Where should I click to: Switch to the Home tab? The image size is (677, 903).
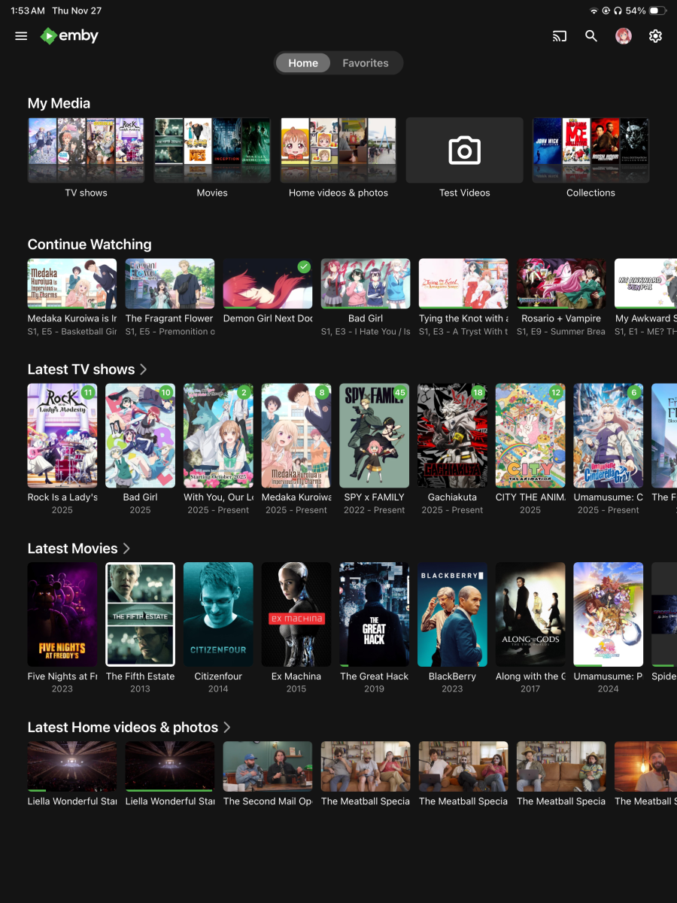[303, 63]
